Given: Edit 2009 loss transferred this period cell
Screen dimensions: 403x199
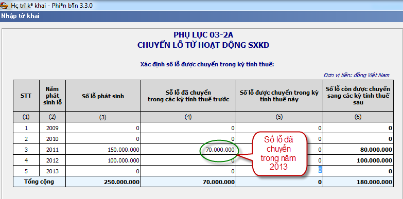Looking at the screenshot, I should point(279,128).
